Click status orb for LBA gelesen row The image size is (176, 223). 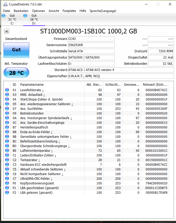[7, 192]
